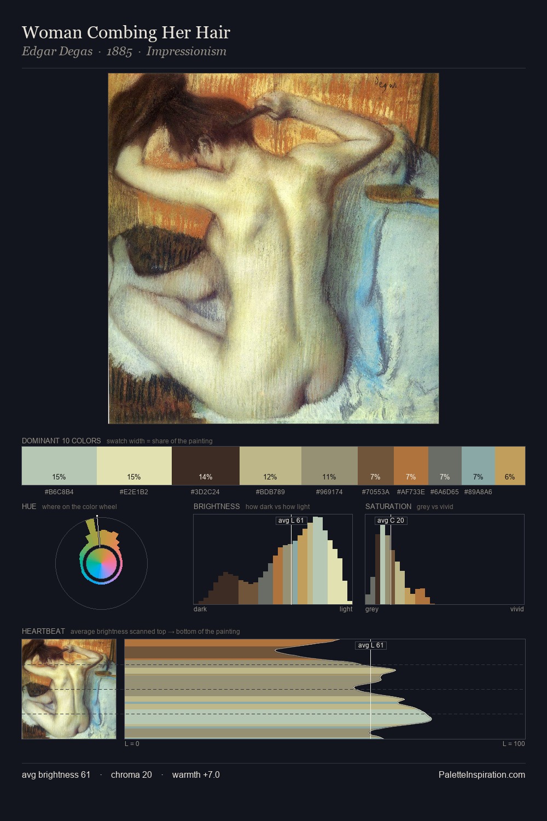The height and width of the screenshot is (821, 547).
Task: Click the golden tan 6% swatch
Action: pyautogui.click(x=510, y=466)
